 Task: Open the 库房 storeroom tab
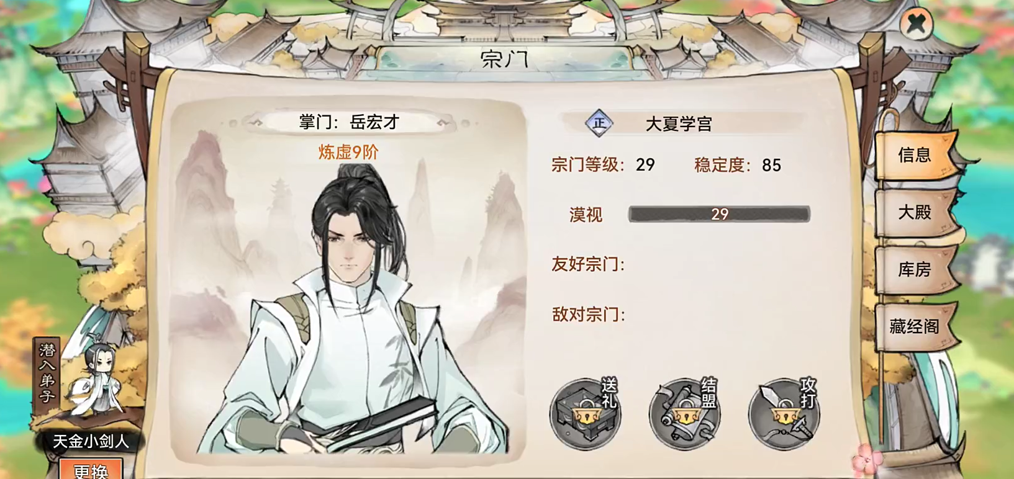click(x=915, y=270)
